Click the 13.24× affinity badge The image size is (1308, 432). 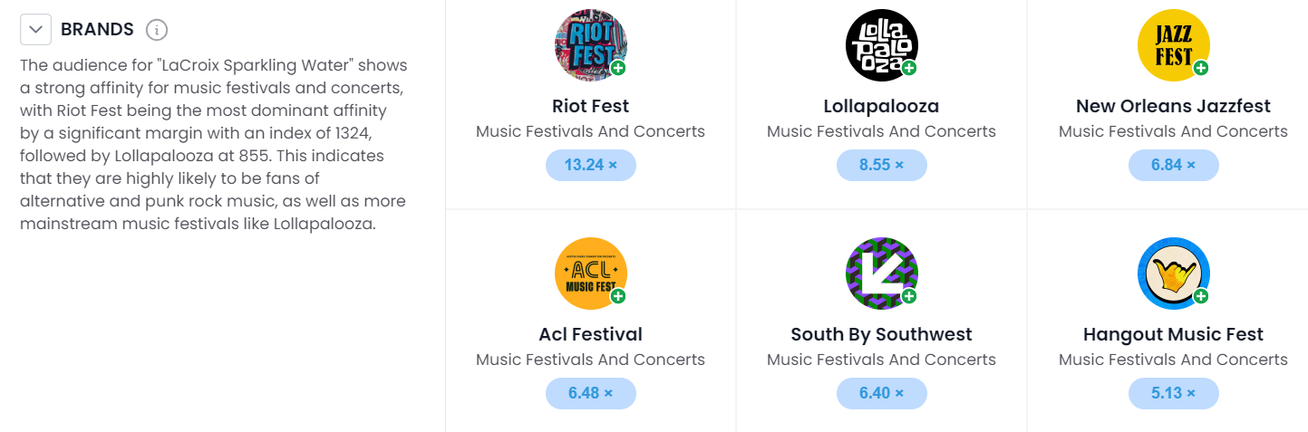click(x=590, y=166)
